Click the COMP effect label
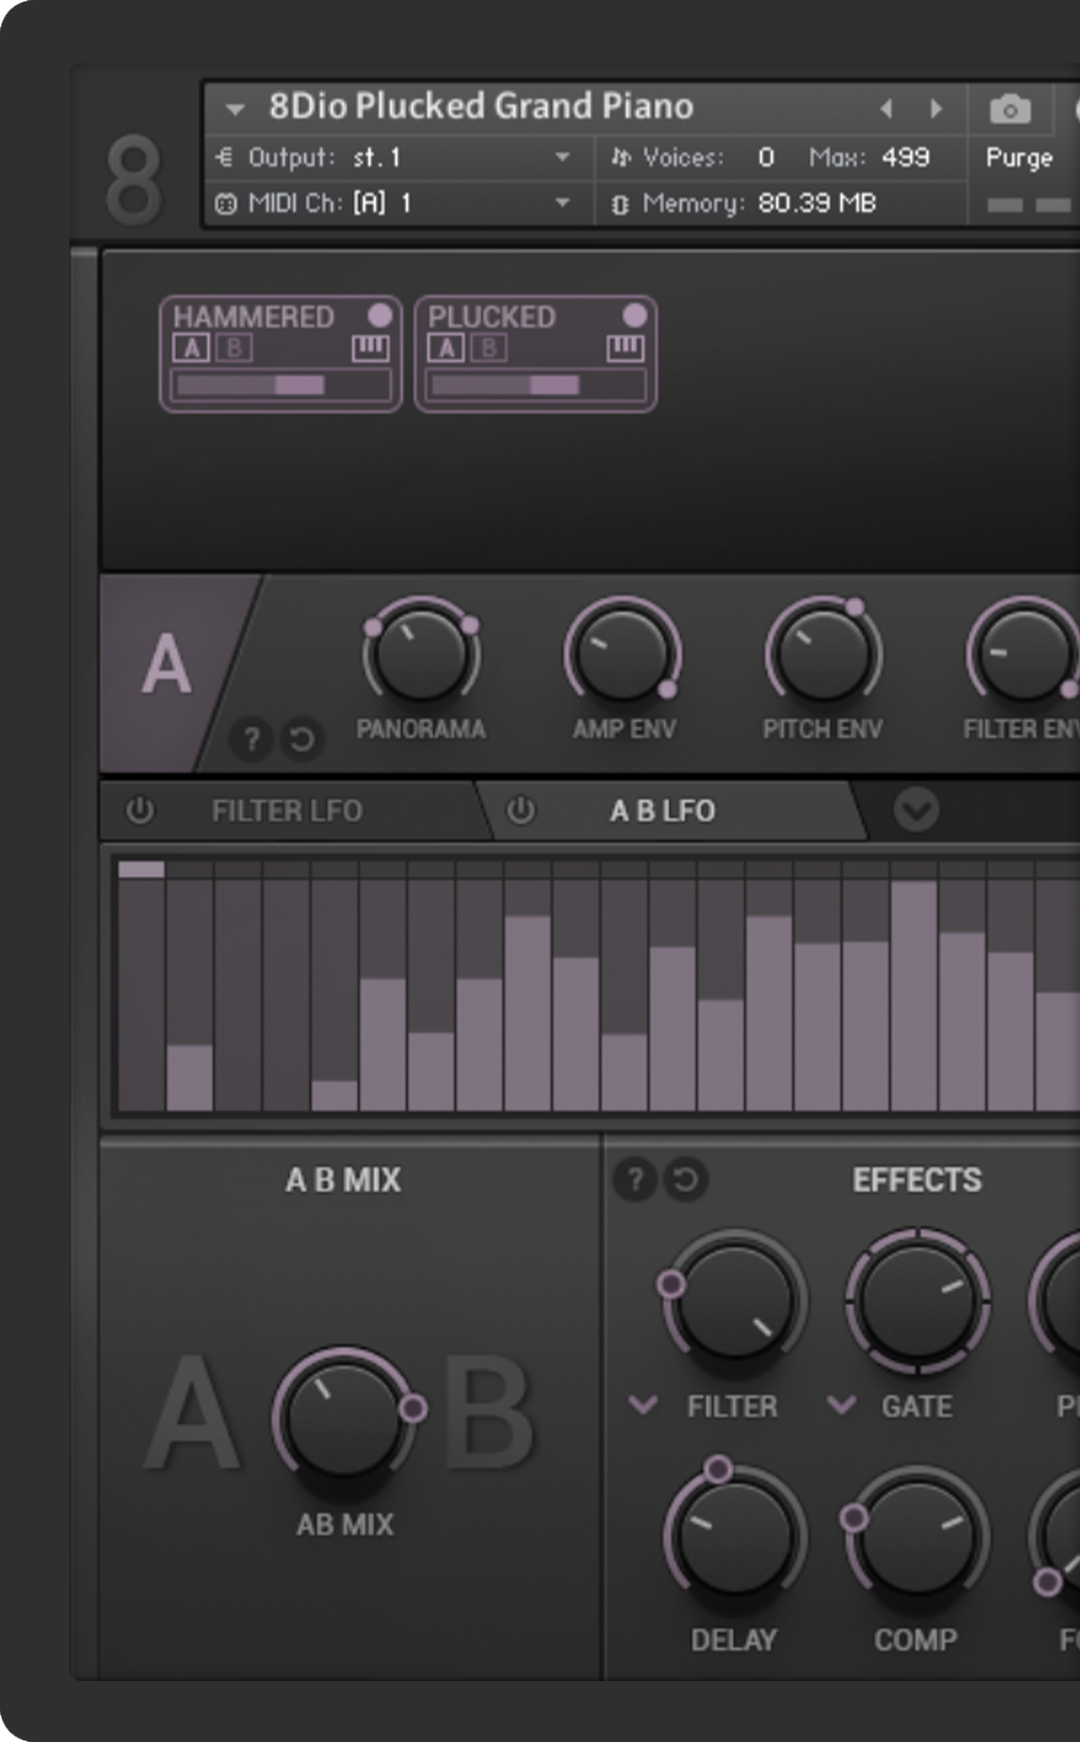Screen dimensions: 1080x1742 pyautogui.click(x=915, y=1640)
